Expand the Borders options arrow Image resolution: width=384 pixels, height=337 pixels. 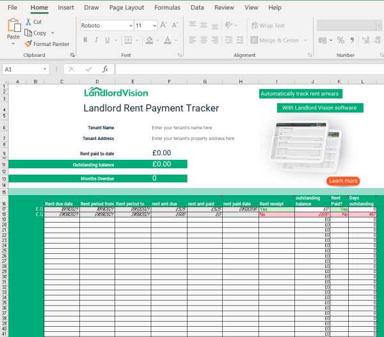tap(137, 40)
